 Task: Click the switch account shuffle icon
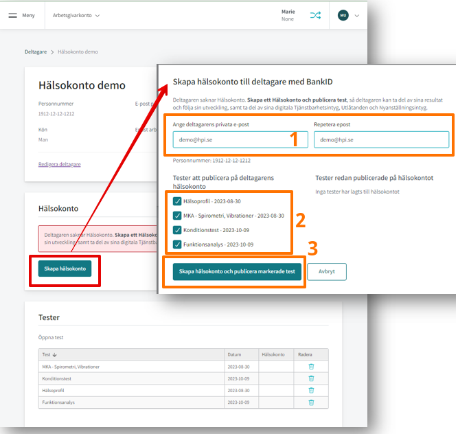coord(315,15)
